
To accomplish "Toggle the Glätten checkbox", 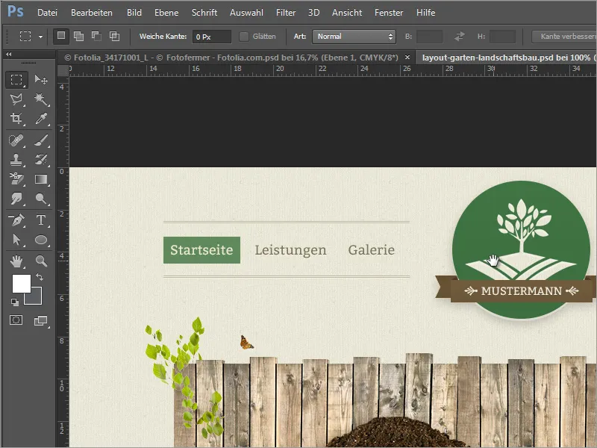I will click(244, 37).
